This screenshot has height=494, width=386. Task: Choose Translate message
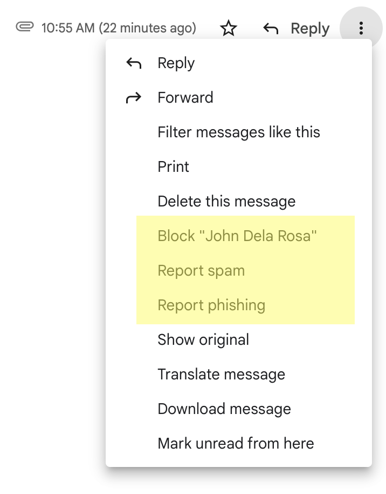221,375
